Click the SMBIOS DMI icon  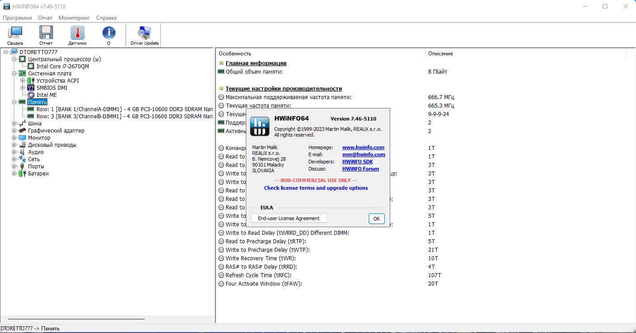(31, 87)
